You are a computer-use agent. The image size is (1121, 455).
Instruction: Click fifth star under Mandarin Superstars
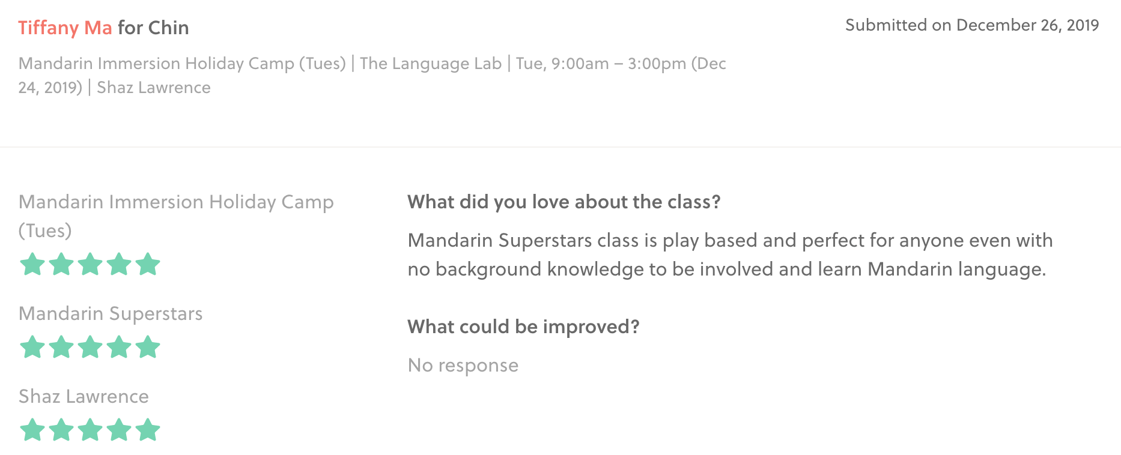(x=148, y=347)
